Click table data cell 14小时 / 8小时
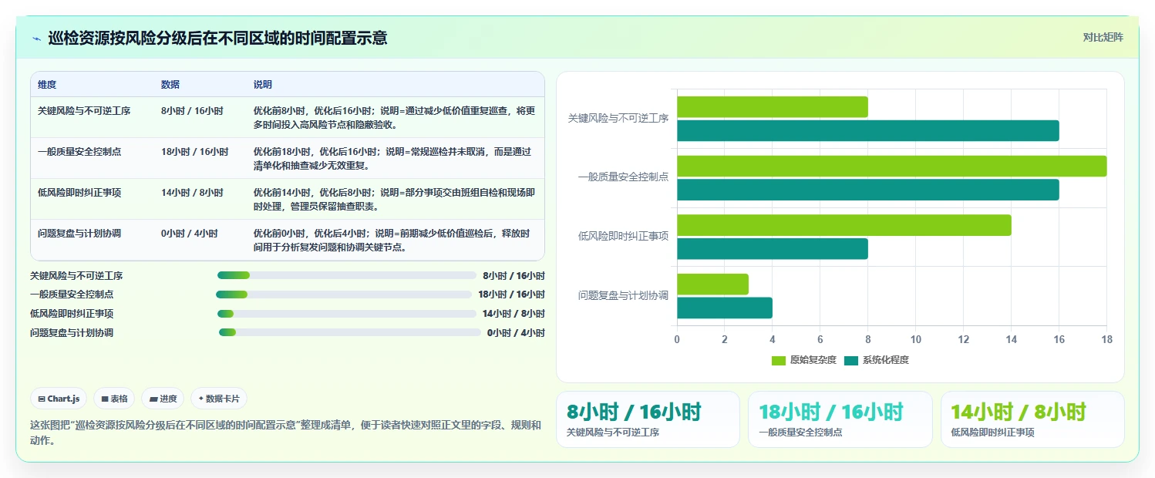 [x=192, y=193]
